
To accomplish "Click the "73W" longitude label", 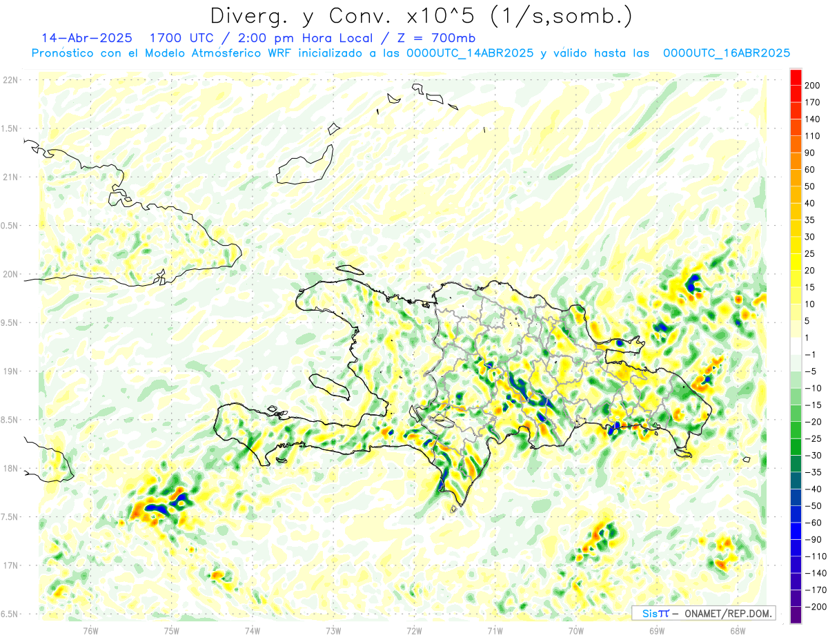I will point(333,631).
